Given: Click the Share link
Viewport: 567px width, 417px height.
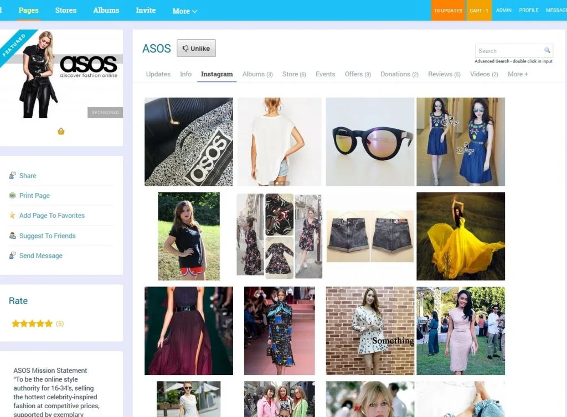Looking at the screenshot, I should coord(28,175).
